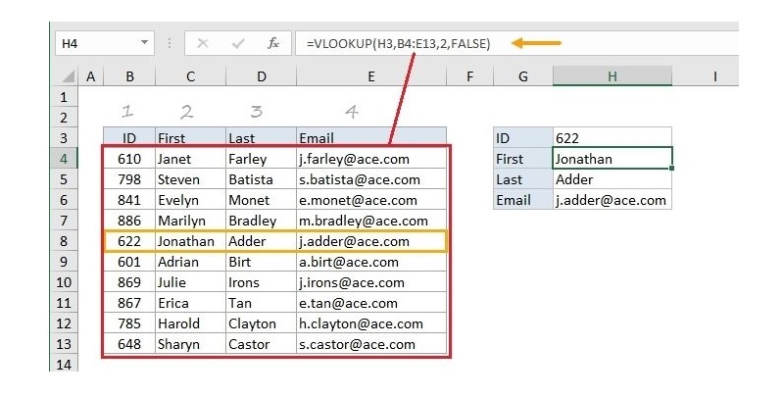Select the cell containing Janet
Viewport: 784px width, 397px height.
pyautogui.click(x=190, y=159)
